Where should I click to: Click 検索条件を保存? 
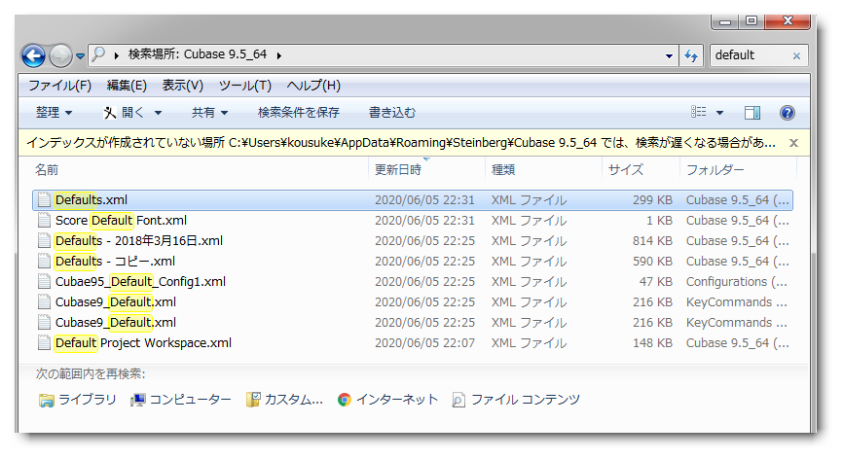(299, 113)
